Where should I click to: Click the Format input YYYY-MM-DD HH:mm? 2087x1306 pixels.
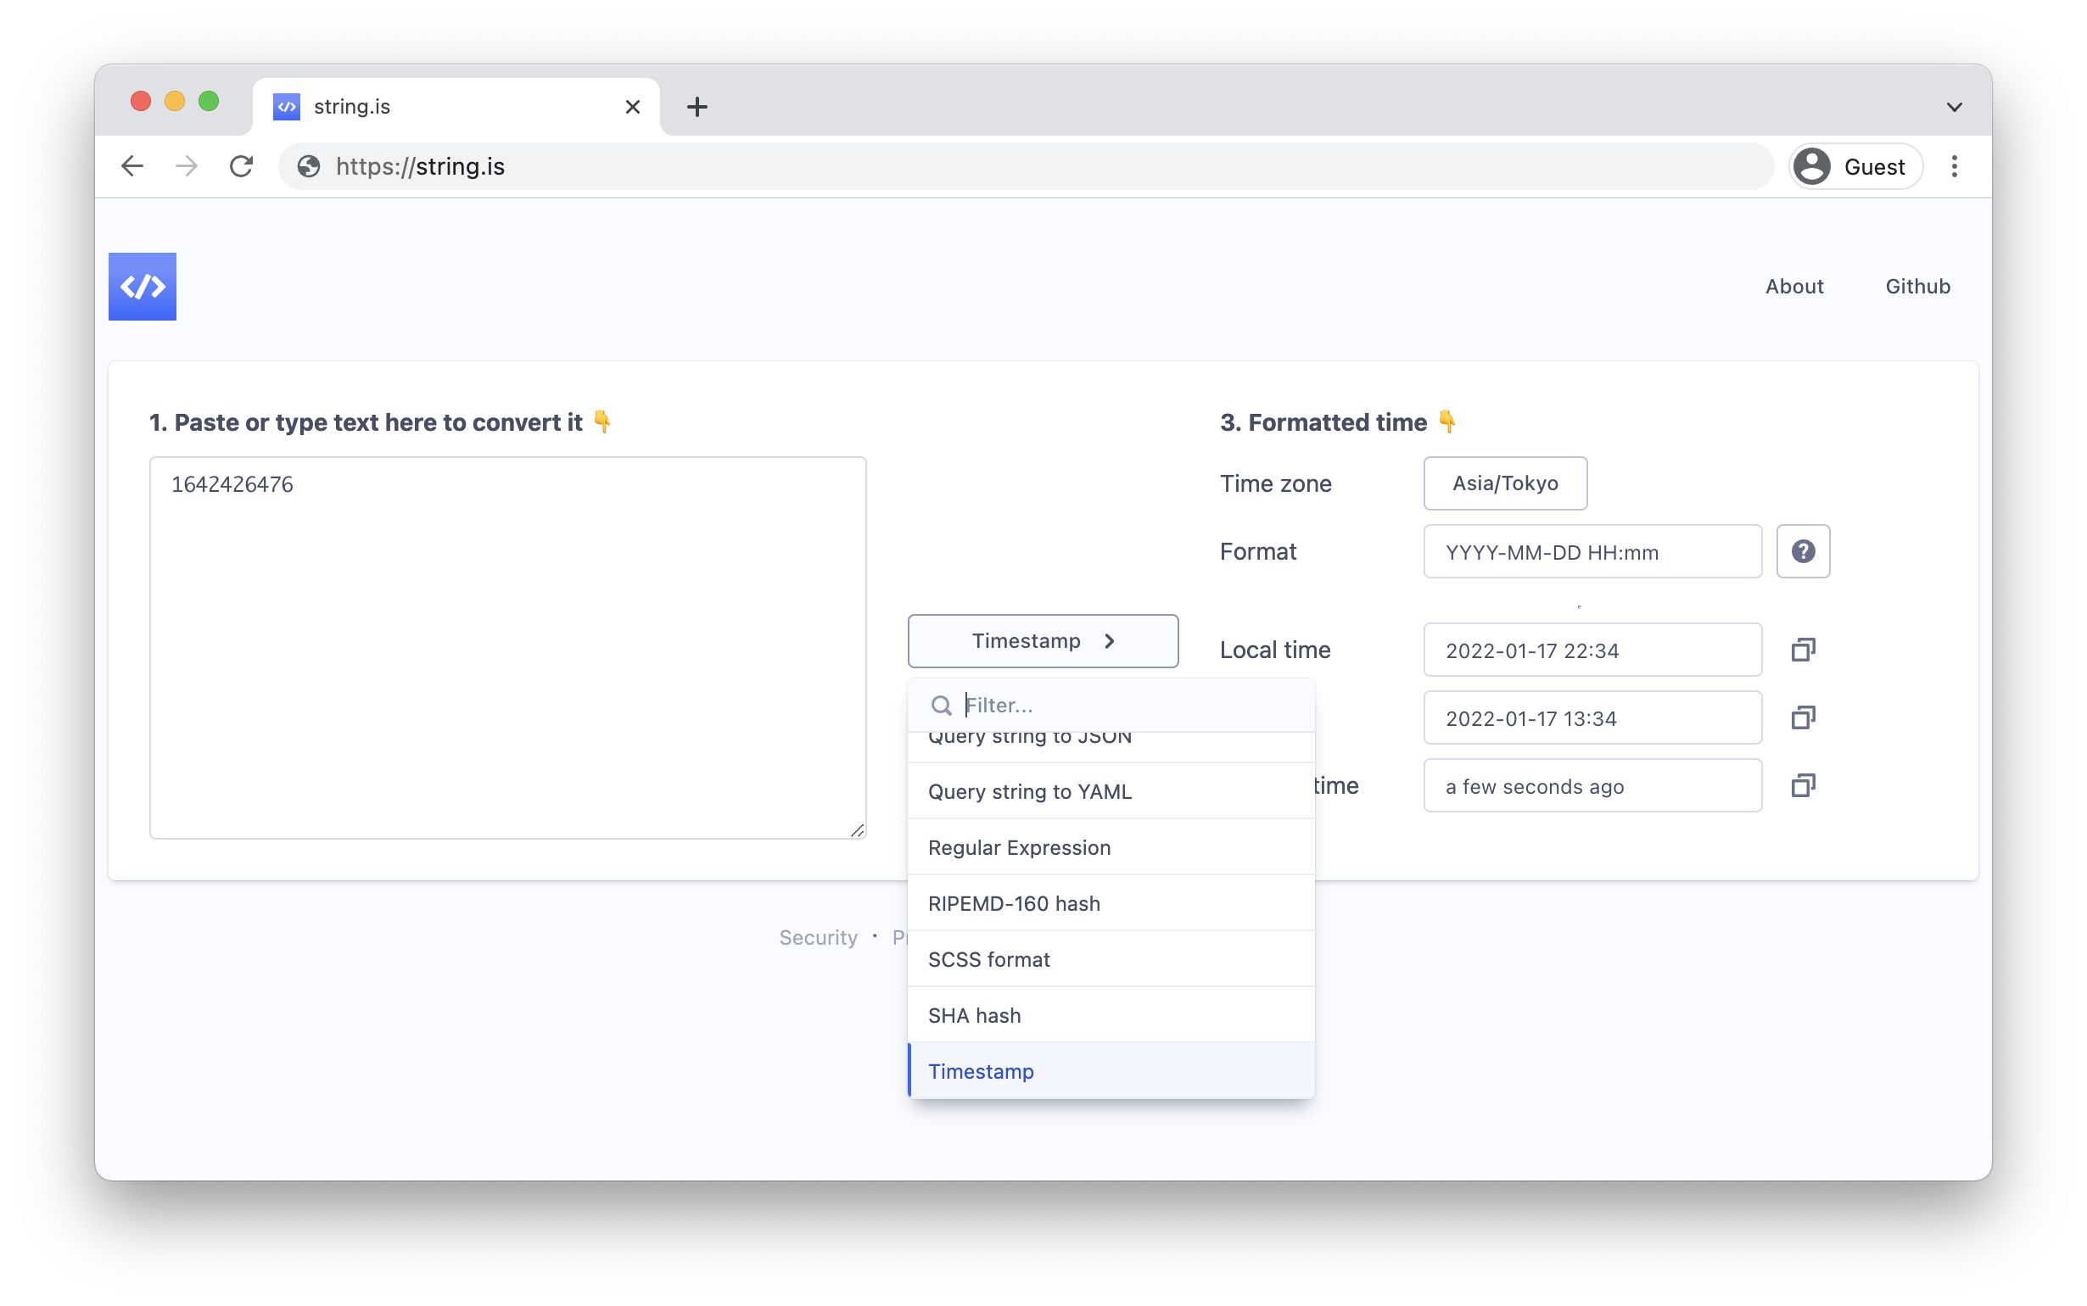point(1592,552)
